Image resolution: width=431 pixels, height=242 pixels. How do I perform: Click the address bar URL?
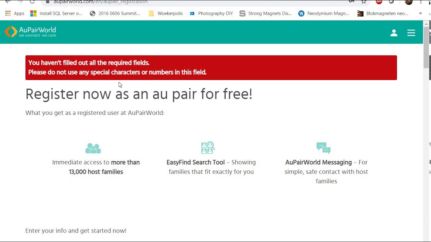[x=100, y=2]
